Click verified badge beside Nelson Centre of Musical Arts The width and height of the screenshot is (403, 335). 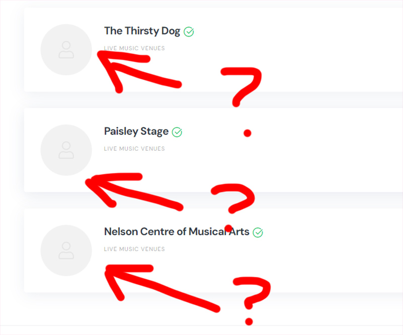(x=258, y=233)
